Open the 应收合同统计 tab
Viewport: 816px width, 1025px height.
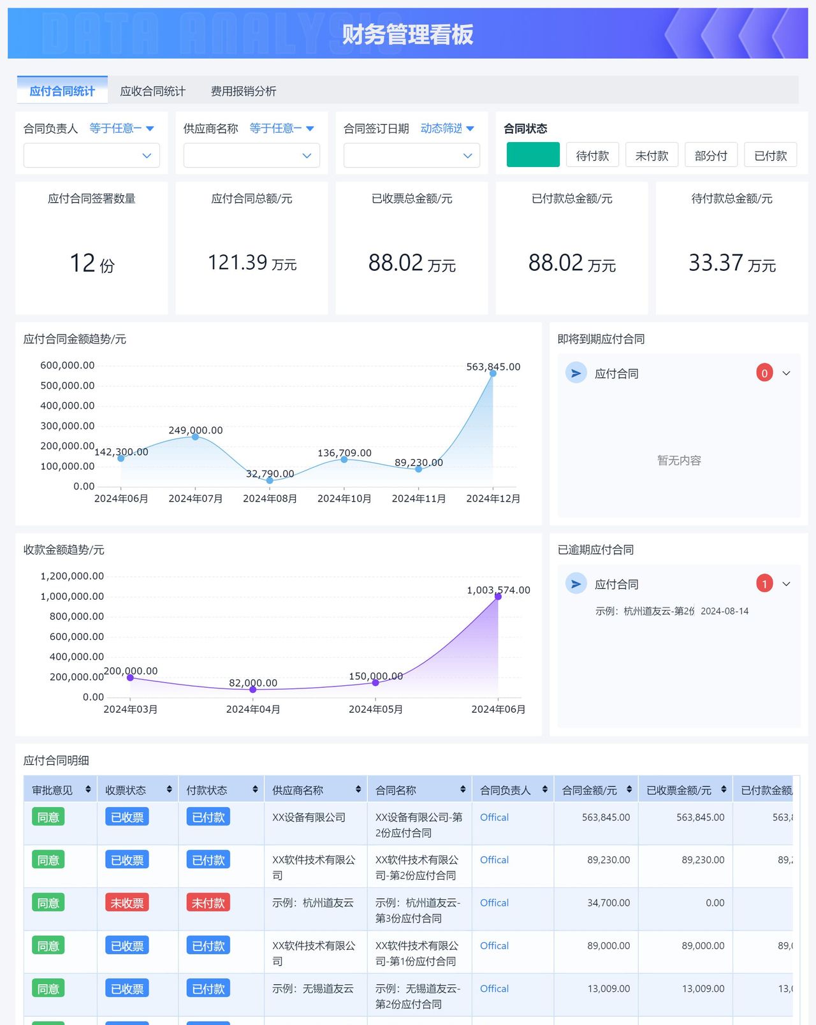[x=153, y=91]
